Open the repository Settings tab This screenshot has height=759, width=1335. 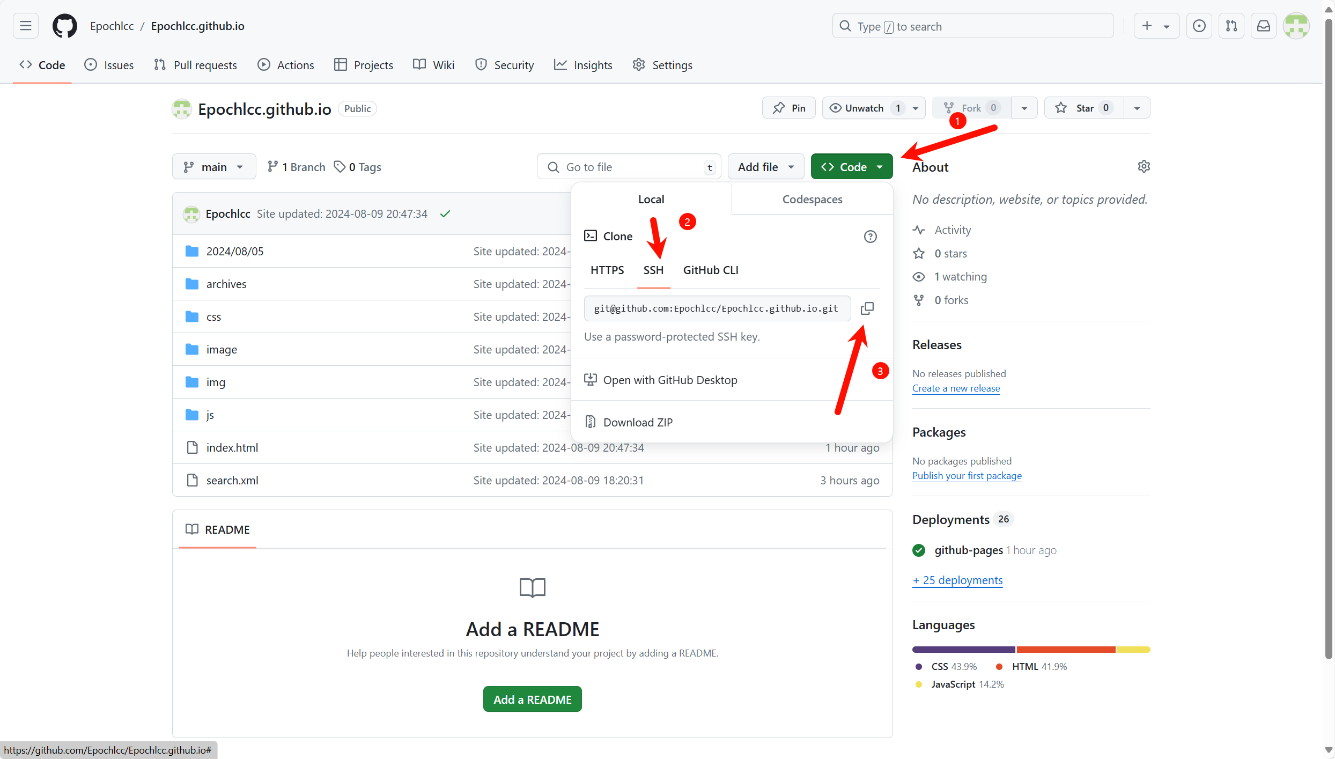coord(662,65)
